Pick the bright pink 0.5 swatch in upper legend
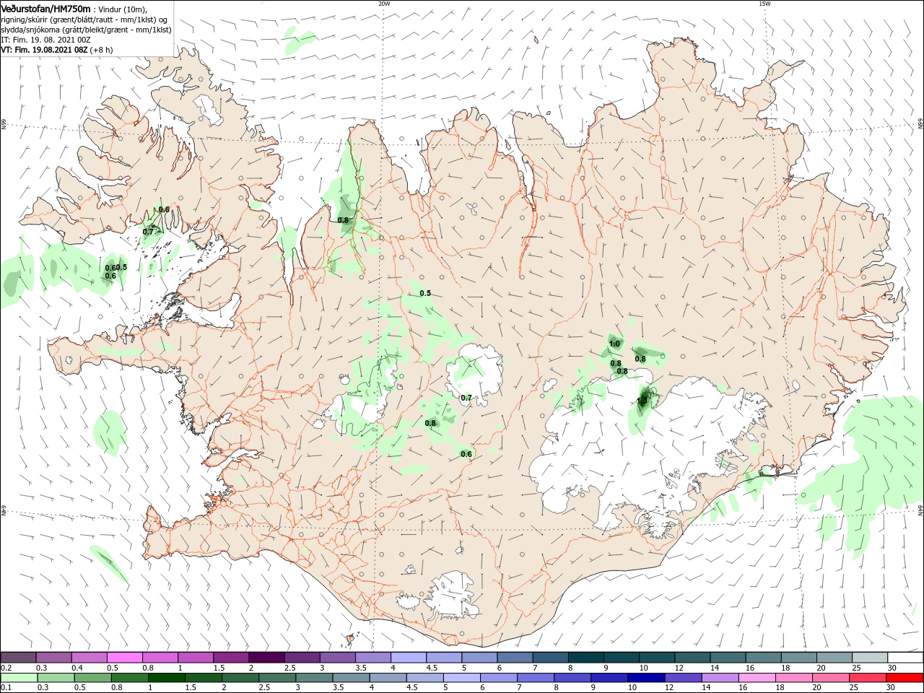 point(125,658)
